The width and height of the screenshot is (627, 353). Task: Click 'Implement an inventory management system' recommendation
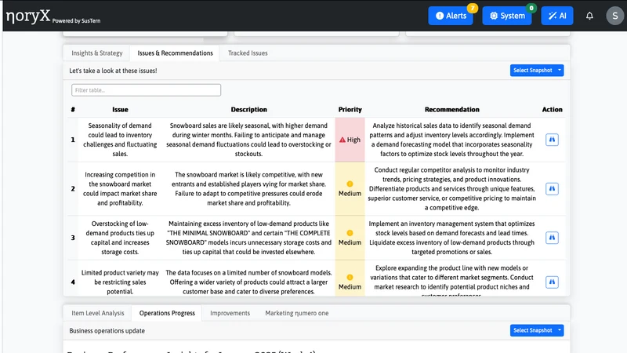(452, 238)
